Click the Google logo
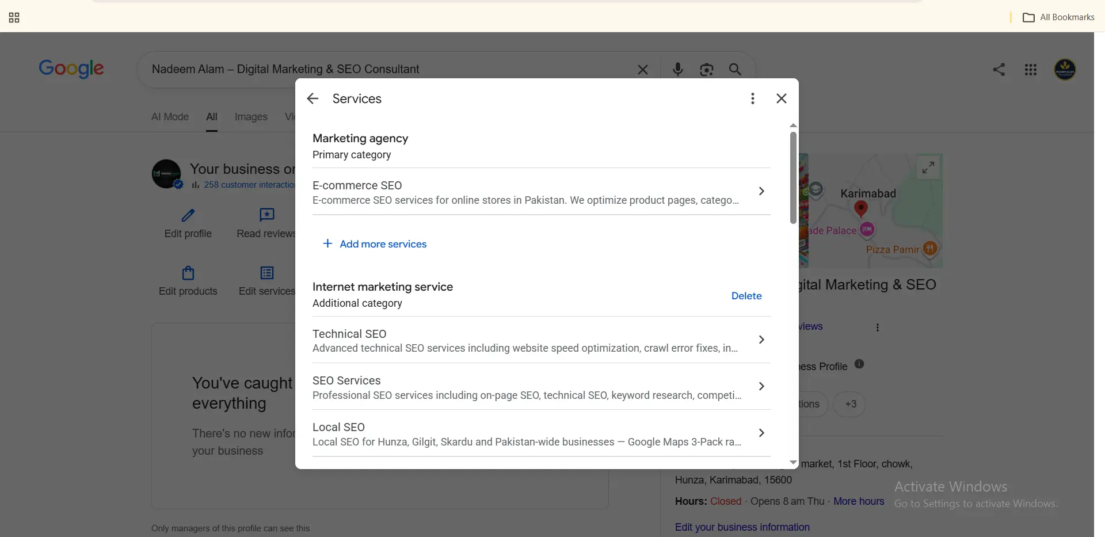Image resolution: width=1105 pixels, height=537 pixels. tap(71, 68)
